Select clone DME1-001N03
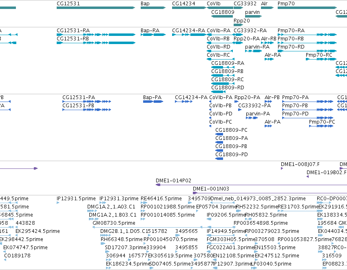Screen dimensions: 347x270 point(211,189)
